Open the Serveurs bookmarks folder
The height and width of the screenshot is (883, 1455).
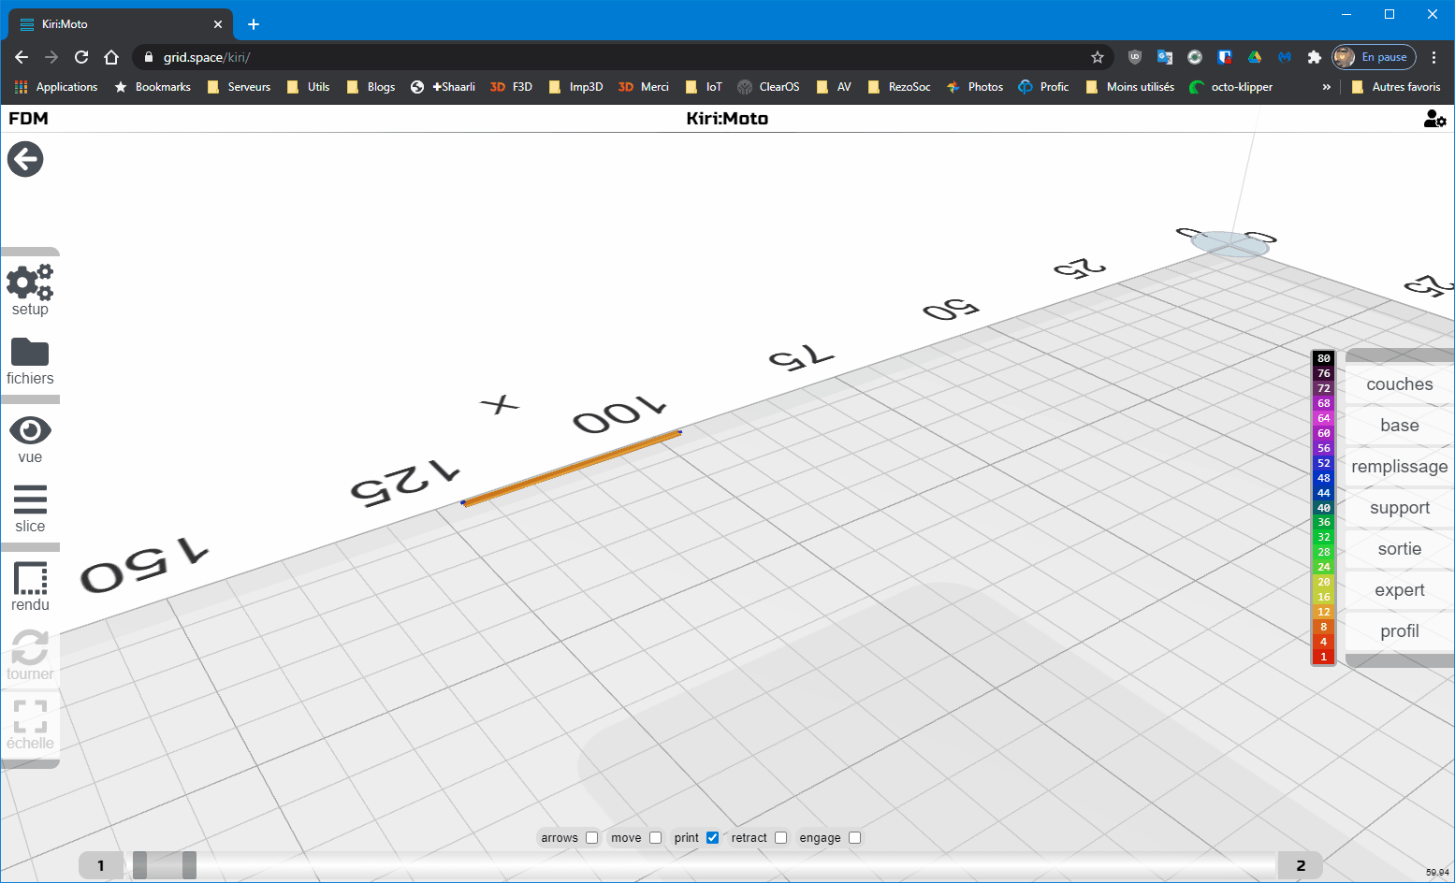pos(239,87)
